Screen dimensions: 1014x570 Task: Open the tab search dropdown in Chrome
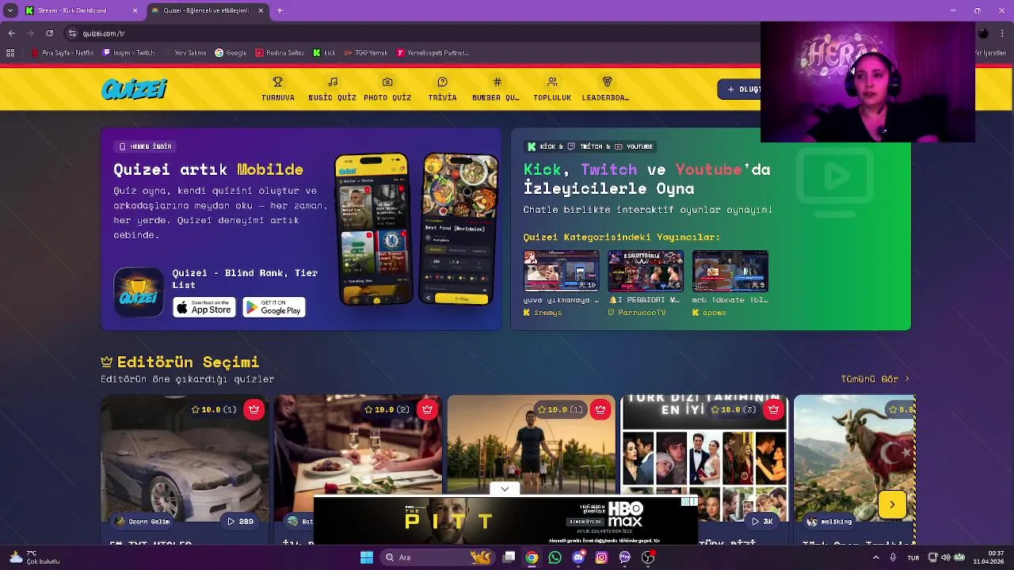(x=10, y=10)
